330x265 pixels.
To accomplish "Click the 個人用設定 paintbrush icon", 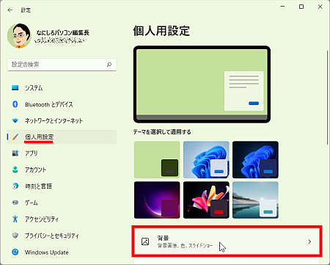I will 15,137.
